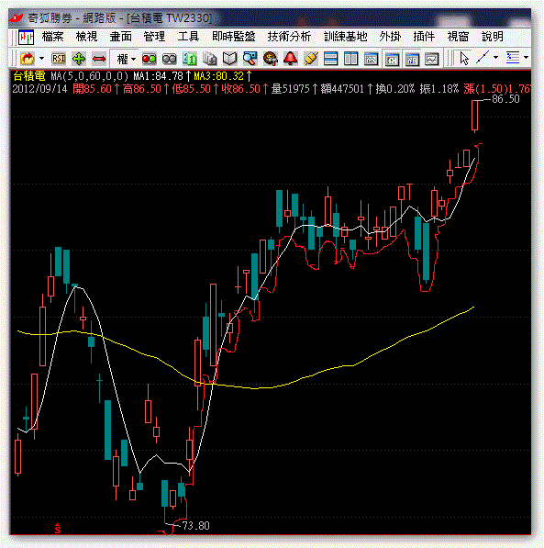
Task: Click the 台積電 stock name label
Action: pyautogui.click(x=29, y=76)
